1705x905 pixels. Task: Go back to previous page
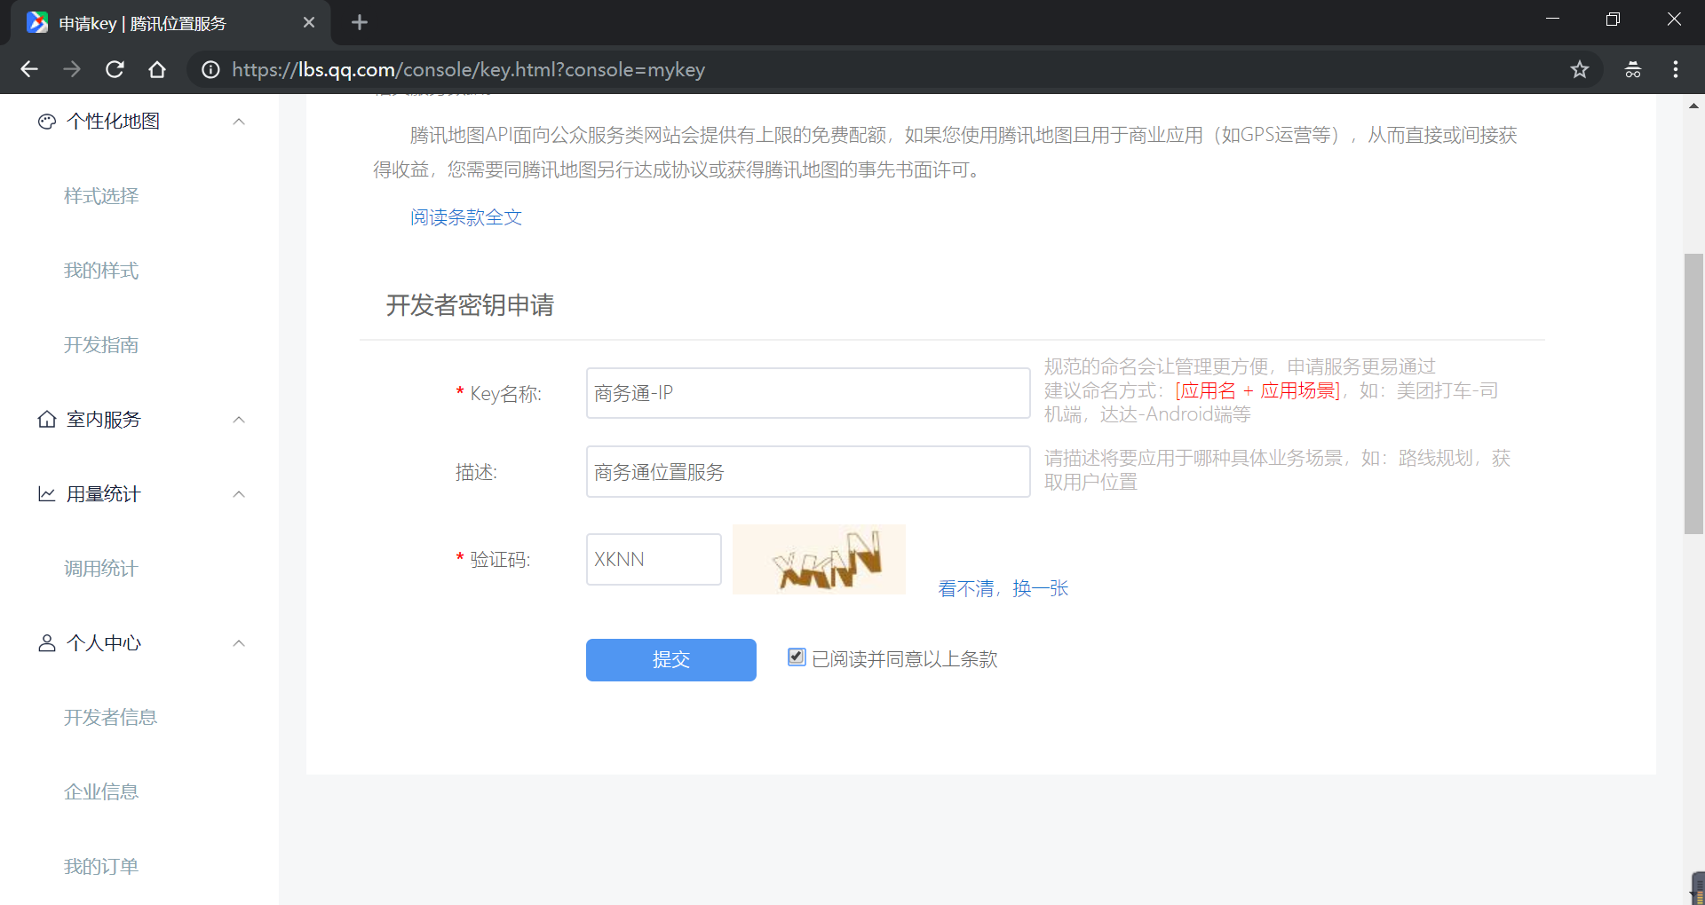point(29,69)
